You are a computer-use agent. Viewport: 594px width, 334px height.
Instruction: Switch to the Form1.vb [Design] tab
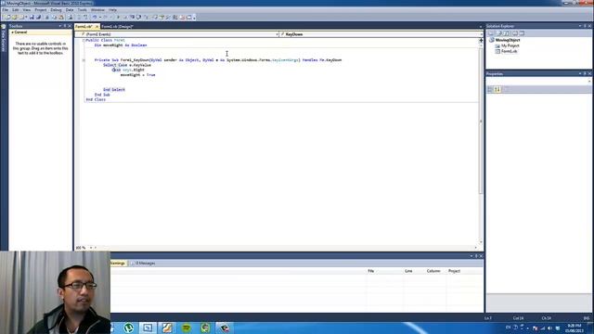pyautogui.click(x=118, y=27)
